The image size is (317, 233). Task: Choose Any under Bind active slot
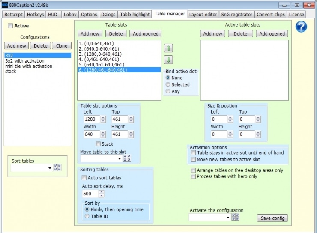point(168,91)
